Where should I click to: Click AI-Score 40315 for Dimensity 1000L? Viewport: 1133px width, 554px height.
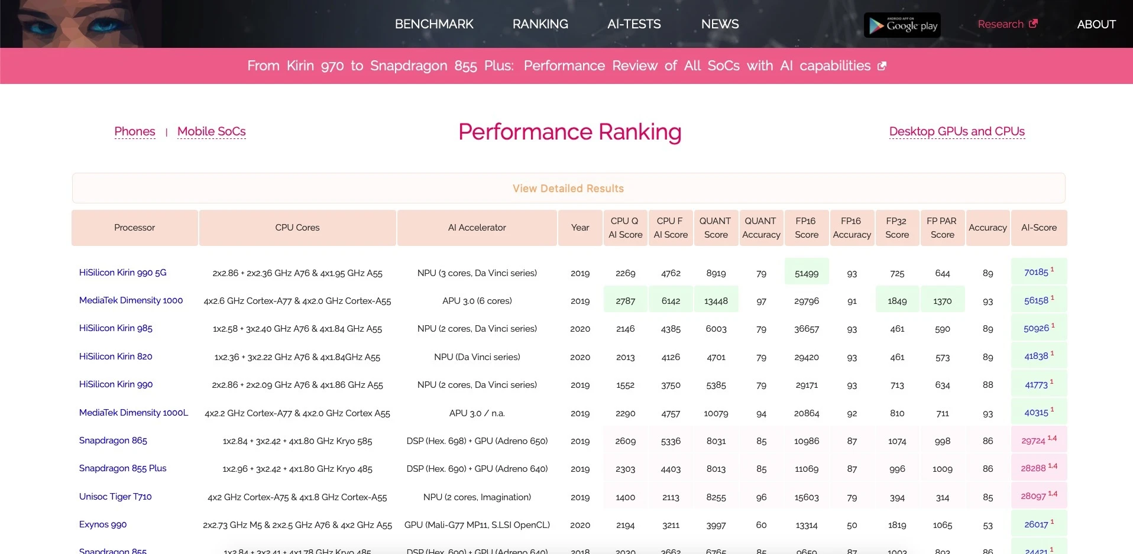(x=1039, y=412)
